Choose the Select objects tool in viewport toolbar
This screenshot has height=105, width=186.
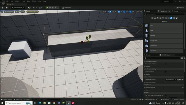(x=103, y=12)
